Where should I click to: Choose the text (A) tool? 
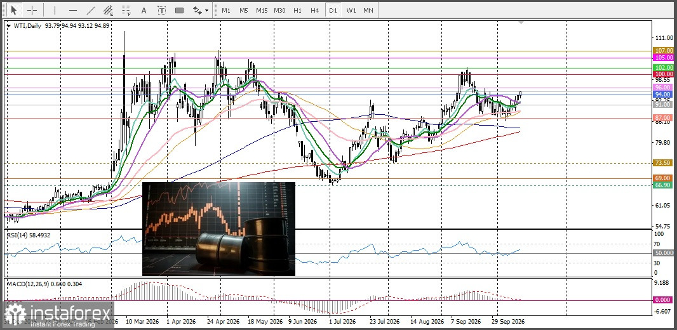coord(144,10)
